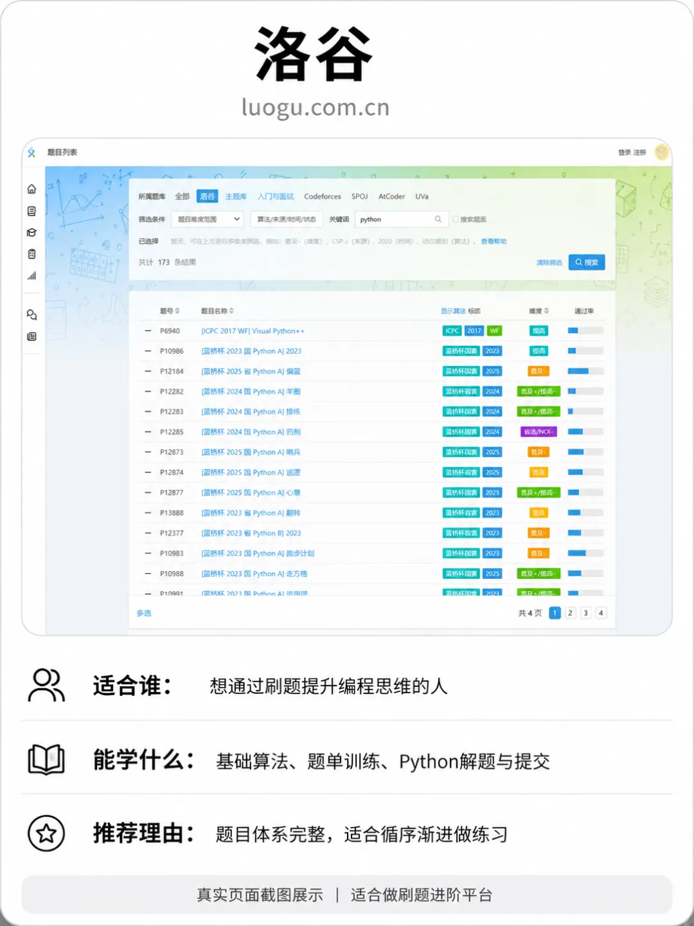This screenshot has height=926, width=694.
Task: Tick the 搜索题面 checkbox
Action: pos(456,219)
